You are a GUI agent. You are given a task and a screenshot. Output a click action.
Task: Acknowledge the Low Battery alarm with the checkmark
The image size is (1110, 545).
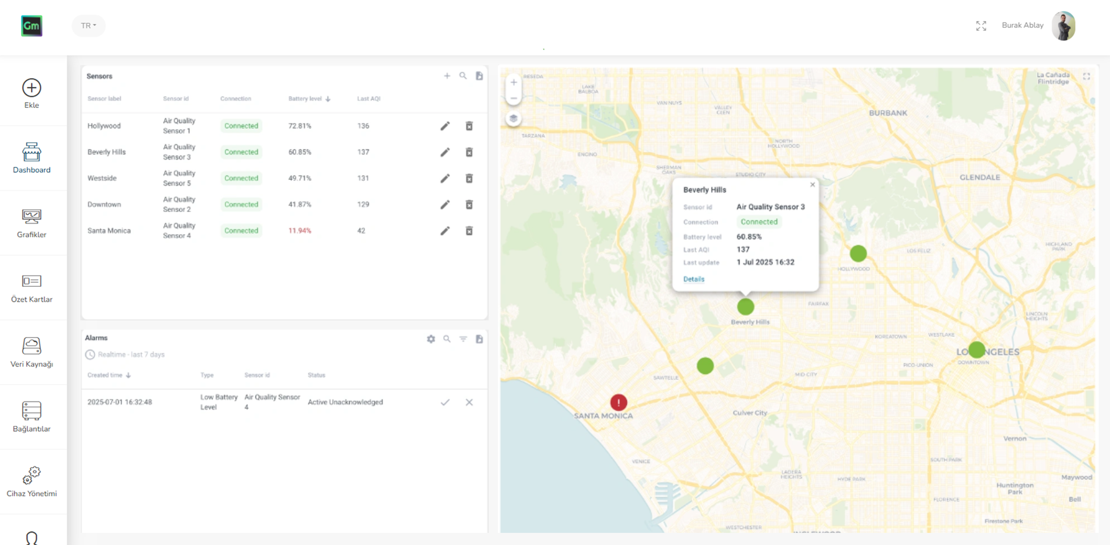(x=445, y=402)
